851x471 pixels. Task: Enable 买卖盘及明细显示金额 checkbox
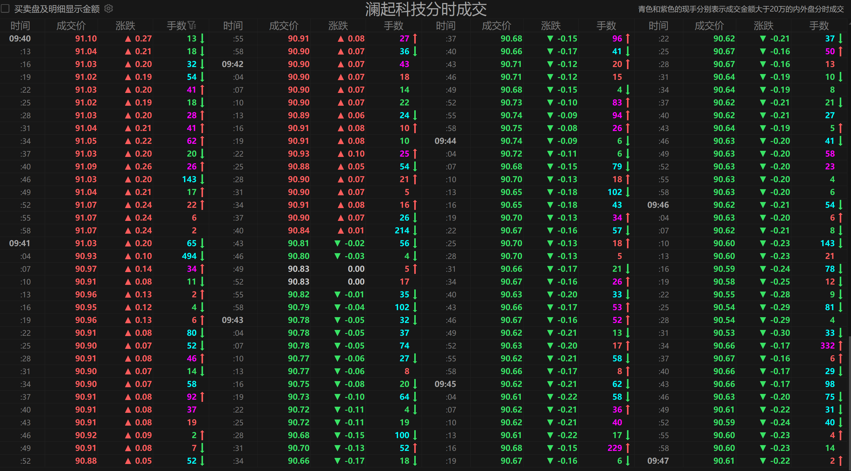pyautogui.click(x=5, y=9)
